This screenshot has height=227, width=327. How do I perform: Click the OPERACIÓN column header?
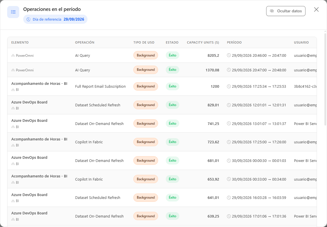[85, 42]
